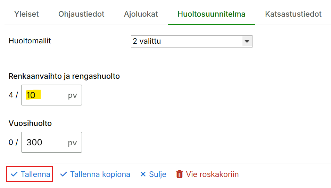Screen dimensions: 331x188
Task: Open the Ohjaustiedot tab
Action: coord(81,14)
